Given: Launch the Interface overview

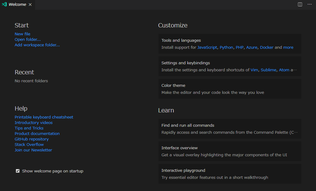Looking at the screenshot, I should click(x=230, y=151).
